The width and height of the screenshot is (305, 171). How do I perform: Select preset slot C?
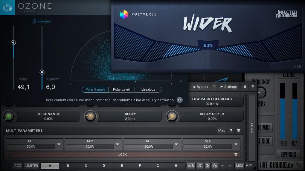(x=86, y=166)
